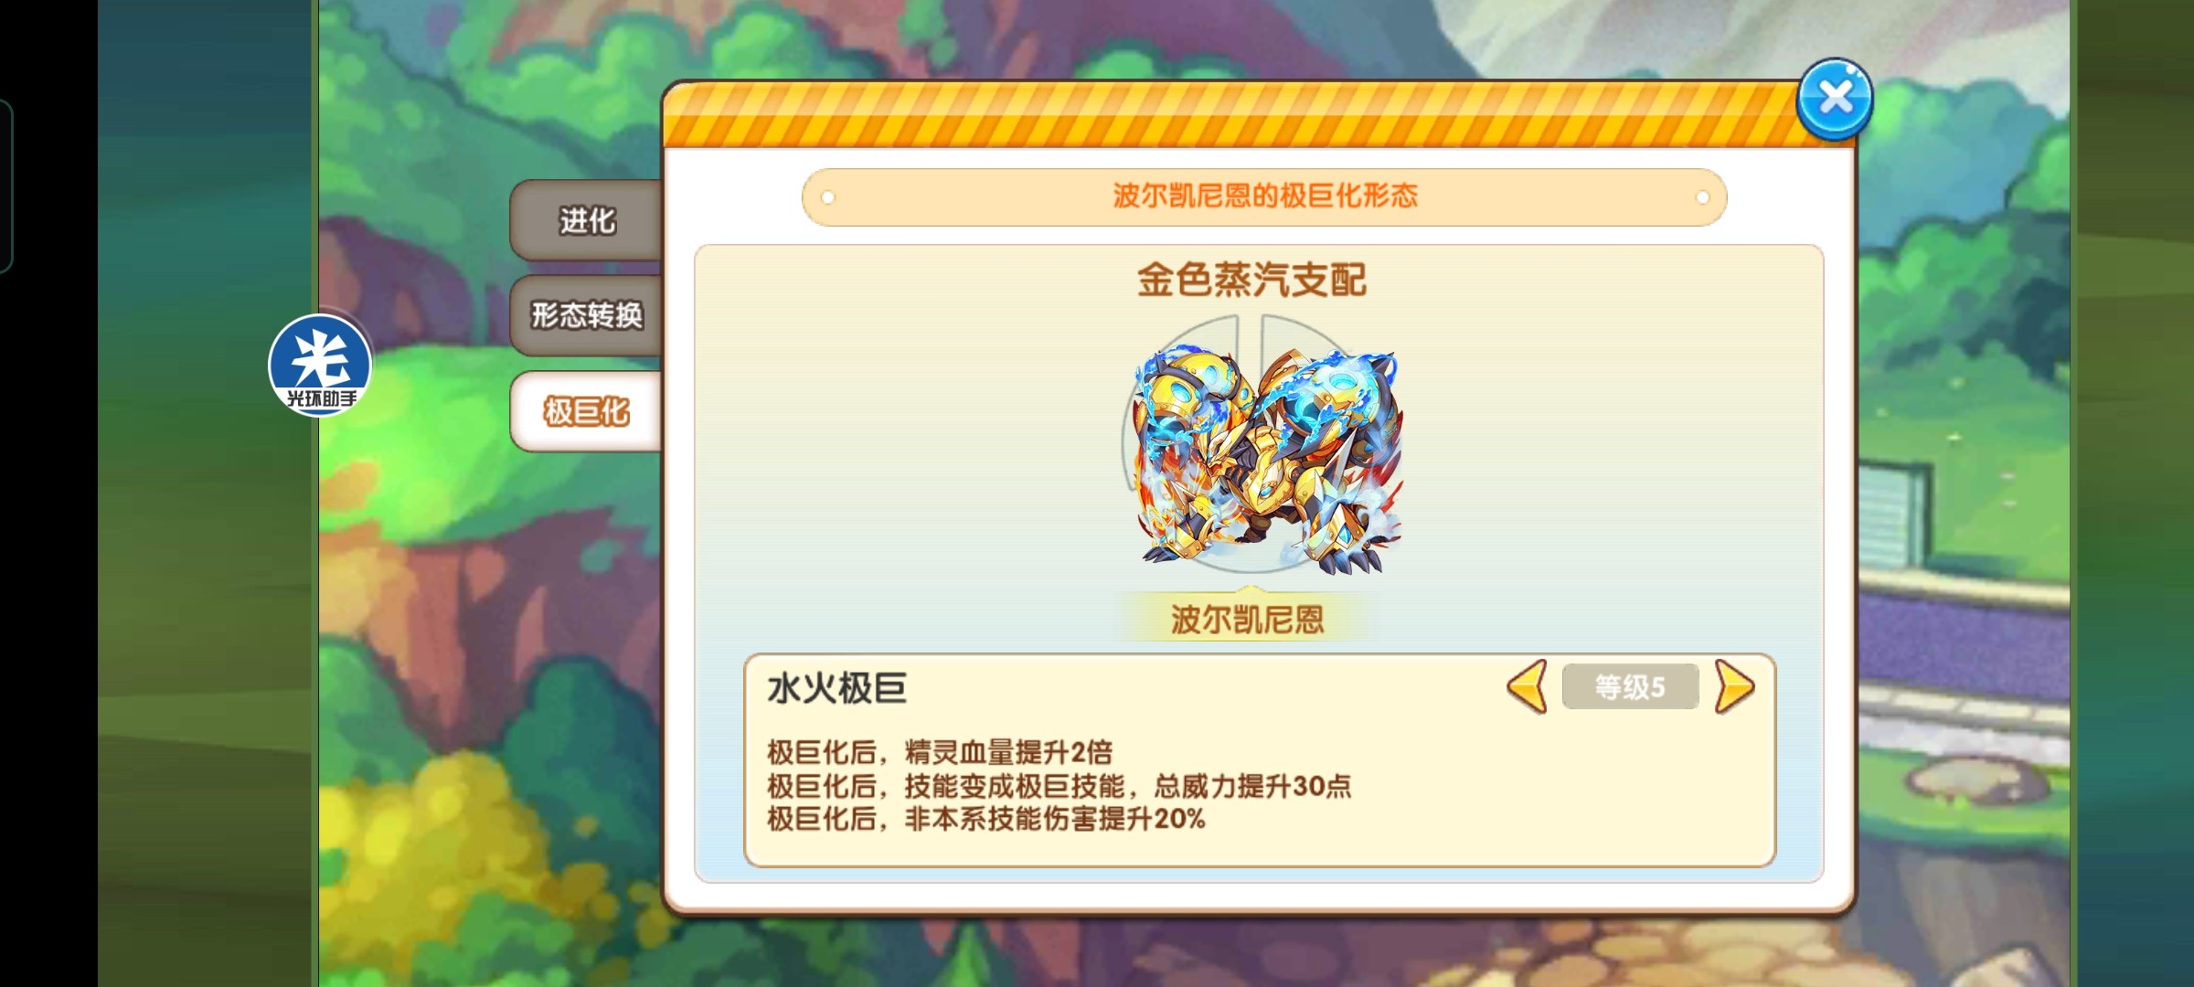Image resolution: width=2194 pixels, height=987 pixels.
Task: Switch to the 形态转换 tab
Action: pos(587,315)
